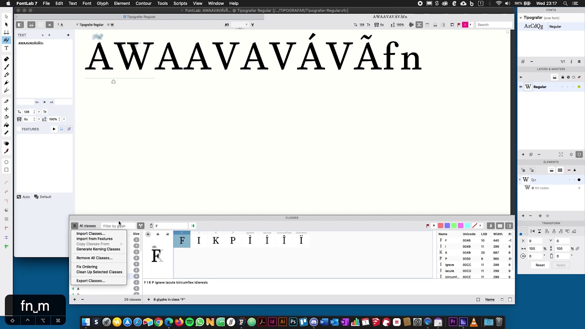Choose Fix Ordering menu entry
The height and width of the screenshot is (329, 585).
pos(87,267)
